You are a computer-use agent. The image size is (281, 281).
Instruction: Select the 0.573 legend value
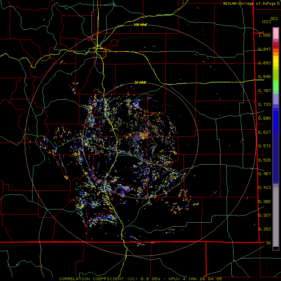coord(264,146)
